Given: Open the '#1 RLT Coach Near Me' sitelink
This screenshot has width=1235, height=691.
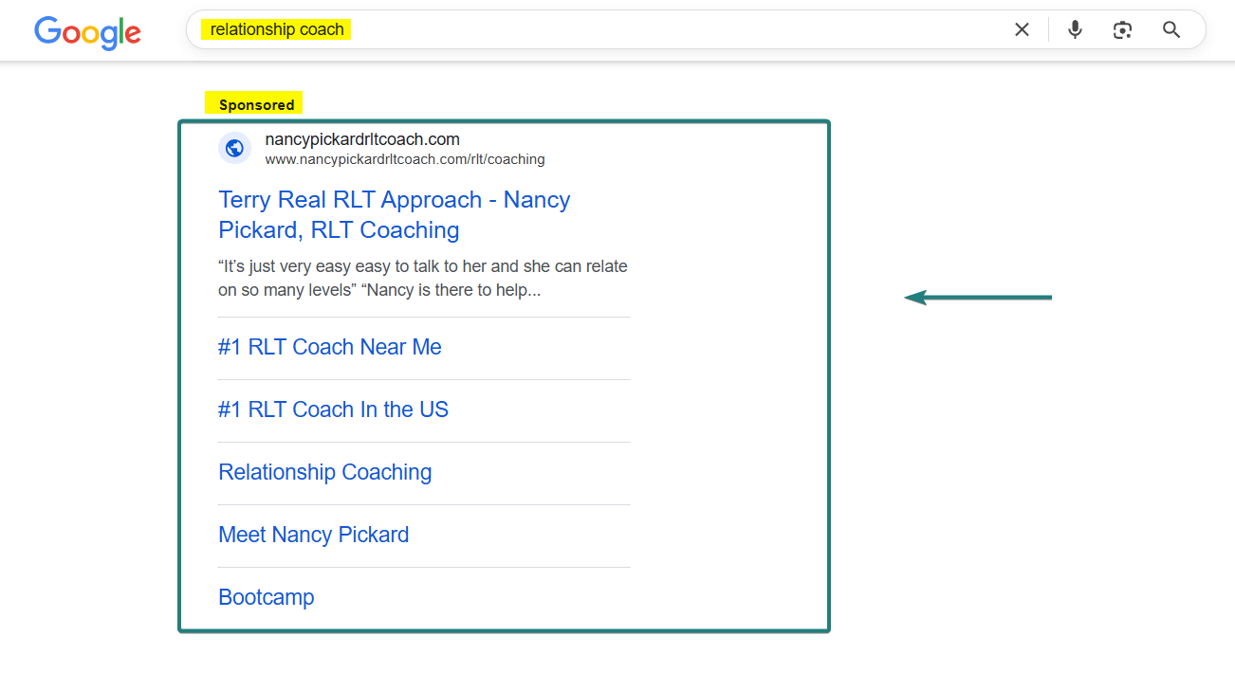Looking at the screenshot, I should click(330, 347).
